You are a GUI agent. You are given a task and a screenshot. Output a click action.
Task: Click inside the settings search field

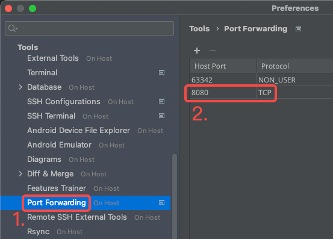[x=89, y=28]
